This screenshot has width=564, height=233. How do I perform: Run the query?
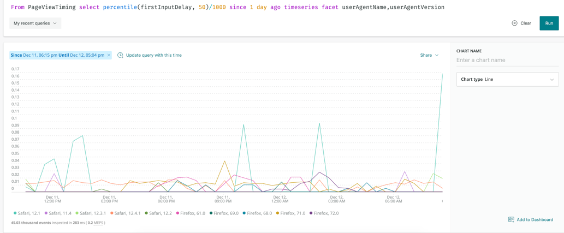[549, 23]
